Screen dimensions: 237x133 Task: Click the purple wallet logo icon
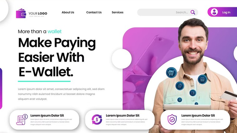[21, 13]
